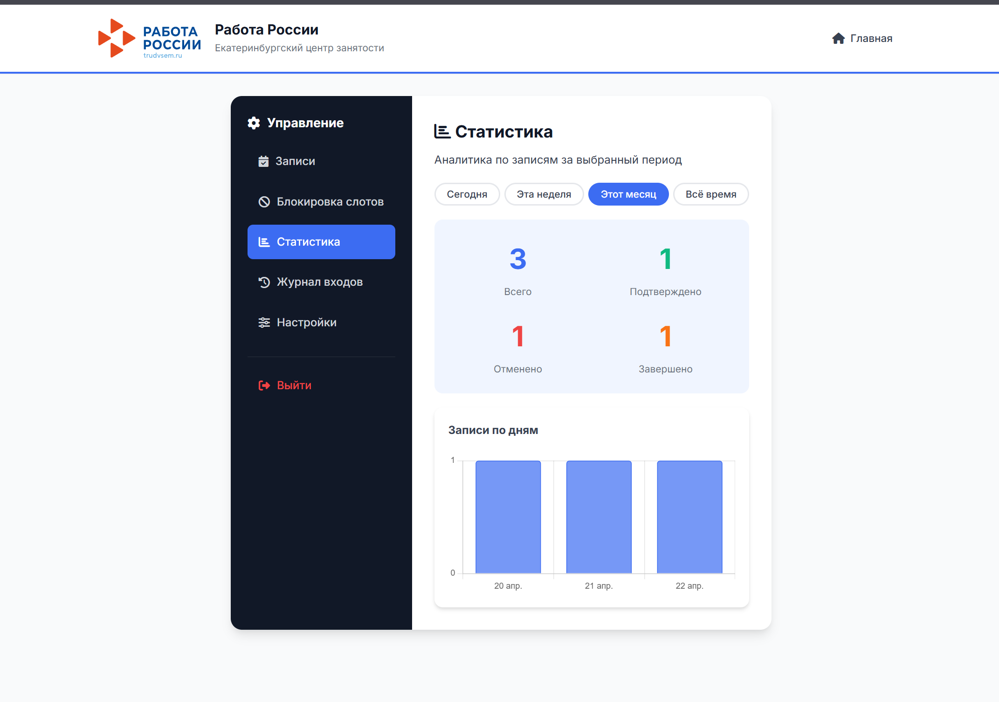The image size is (999, 702).
Task: Click the 22 апр. chart bar
Action: coord(689,516)
